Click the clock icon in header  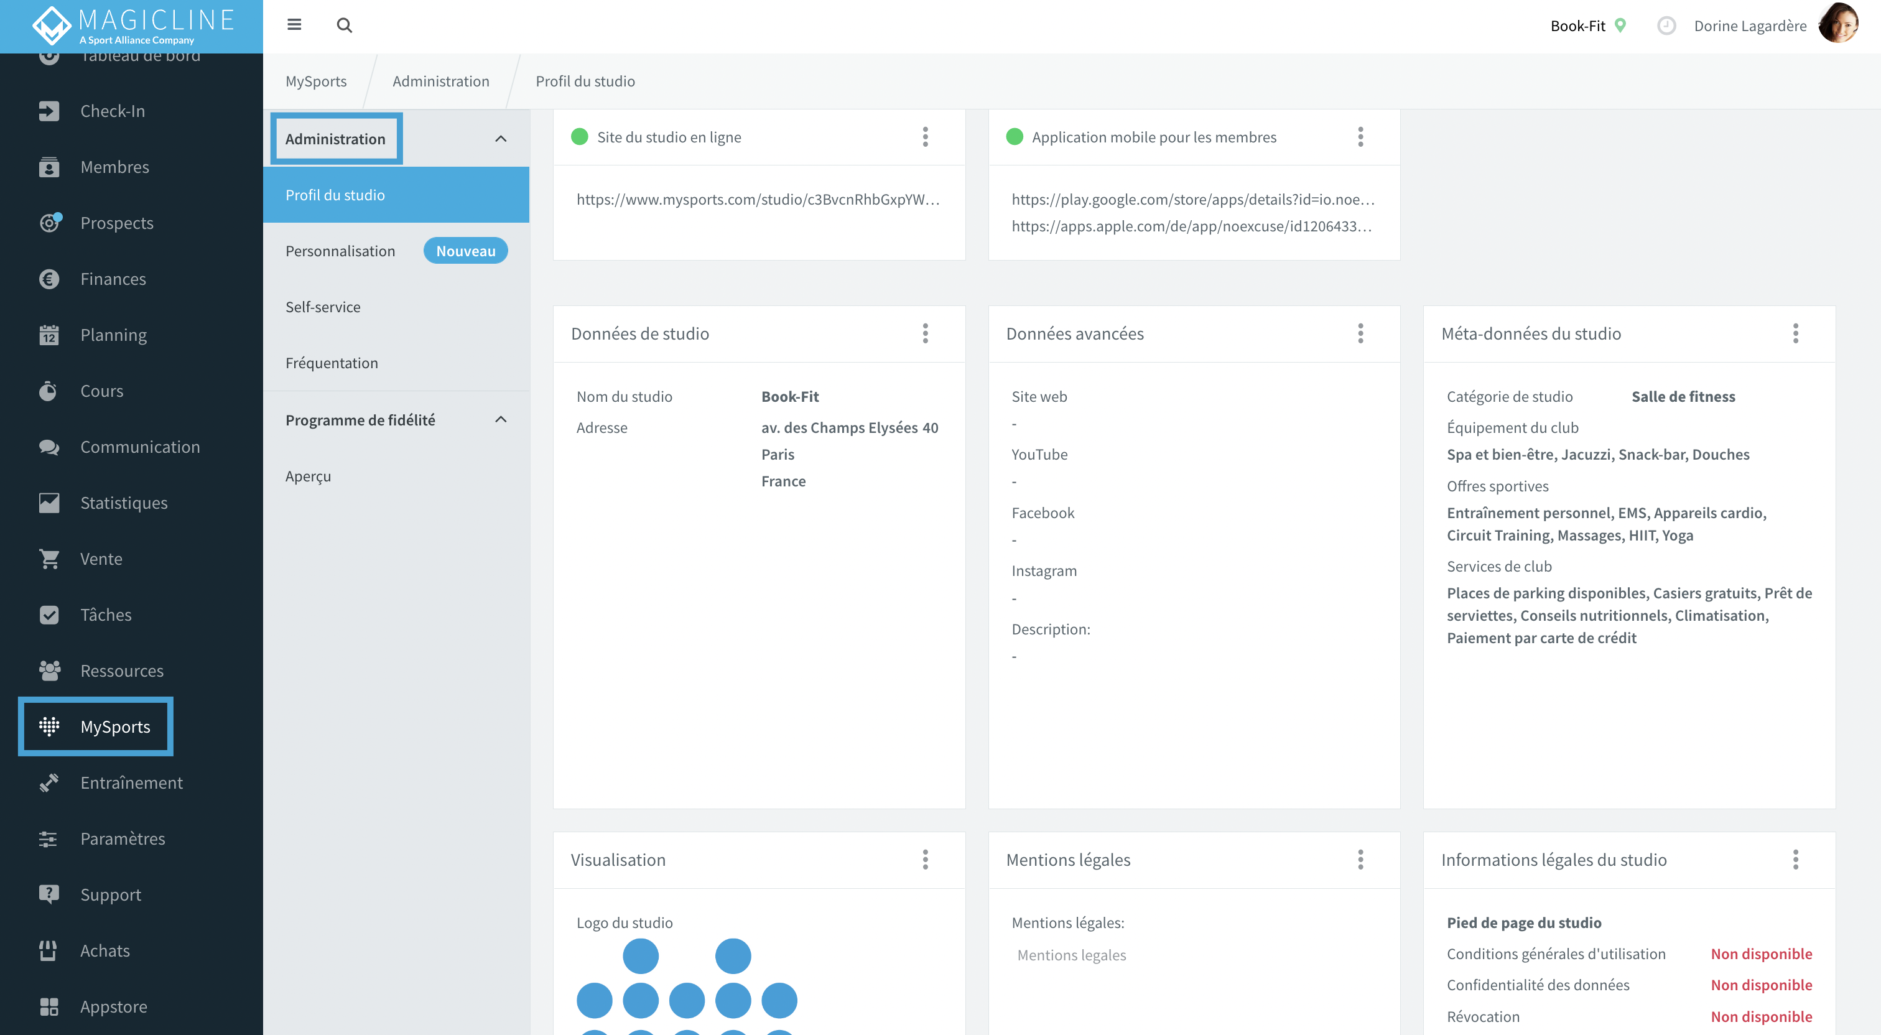(x=1666, y=26)
